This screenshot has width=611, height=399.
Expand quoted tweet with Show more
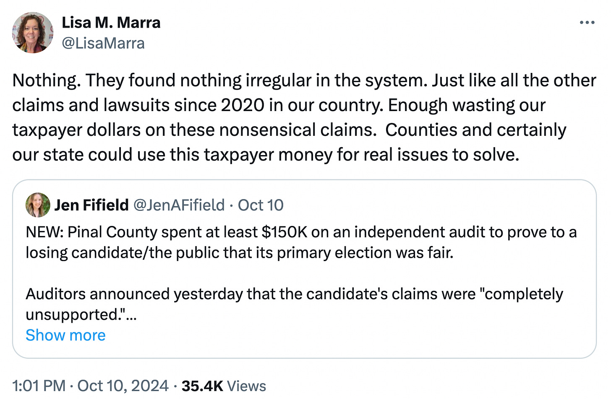click(x=65, y=335)
